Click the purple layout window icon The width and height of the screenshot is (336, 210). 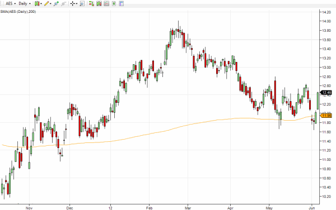tap(122, 4)
